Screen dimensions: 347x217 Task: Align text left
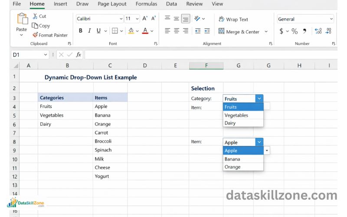(x=167, y=31)
